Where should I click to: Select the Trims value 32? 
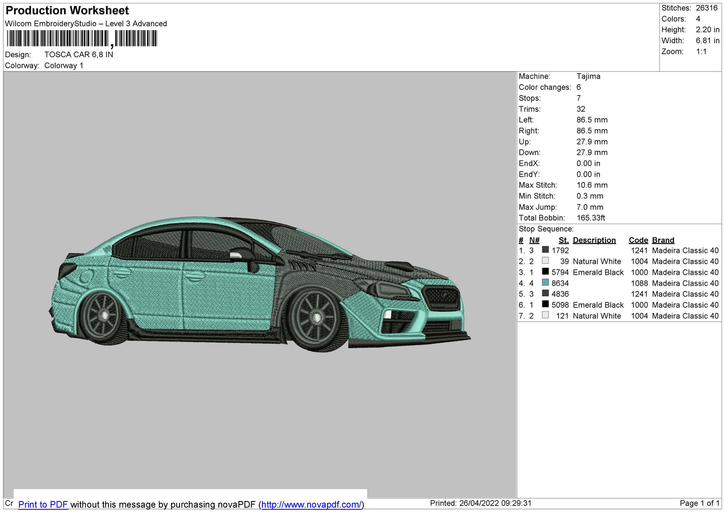[x=581, y=109]
